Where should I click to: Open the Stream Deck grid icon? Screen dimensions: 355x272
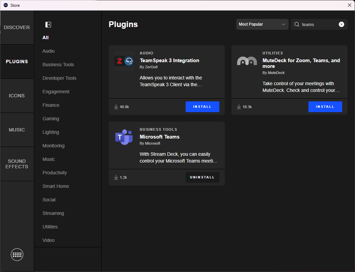tap(17, 254)
